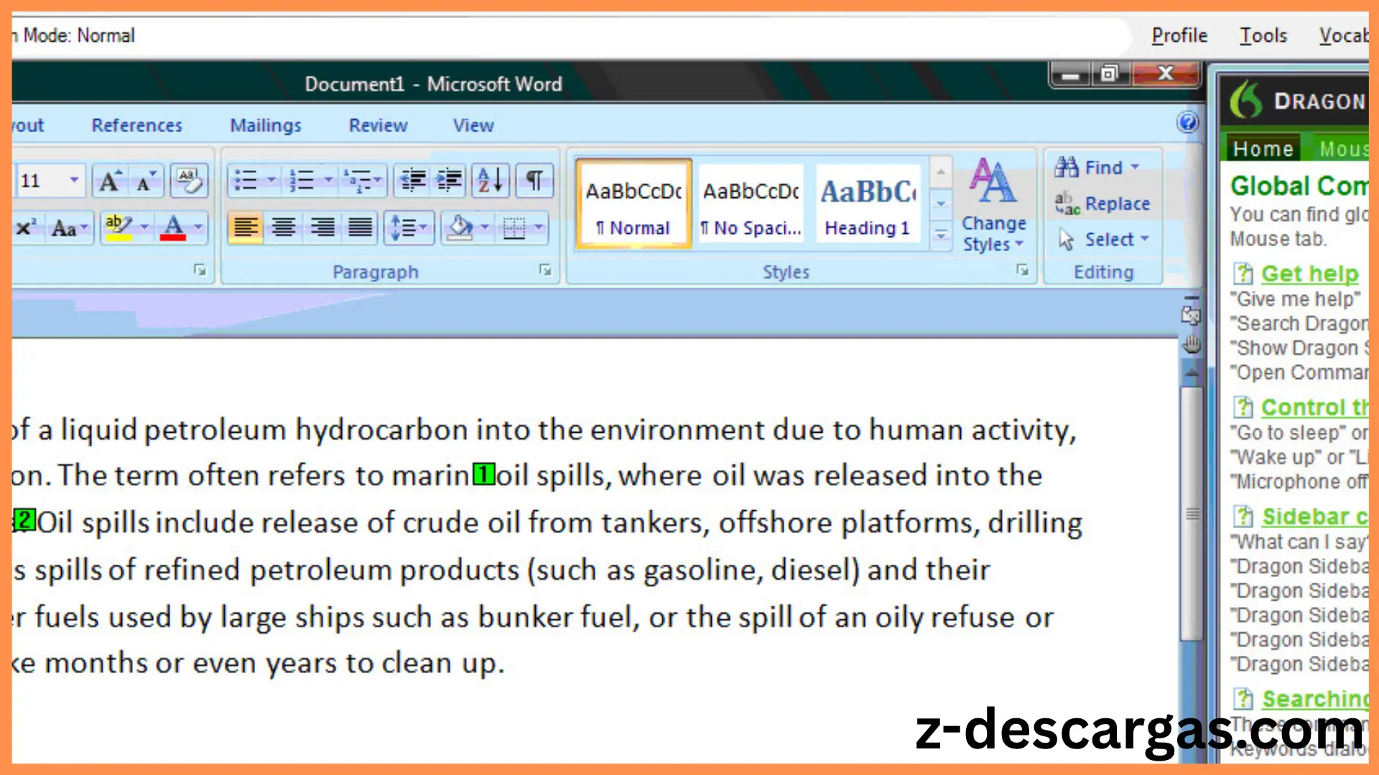The width and height of the screenshot is (1379, 775).
Task: Open the numbering style dropdown arrow
Action: [x=328, y=180]
